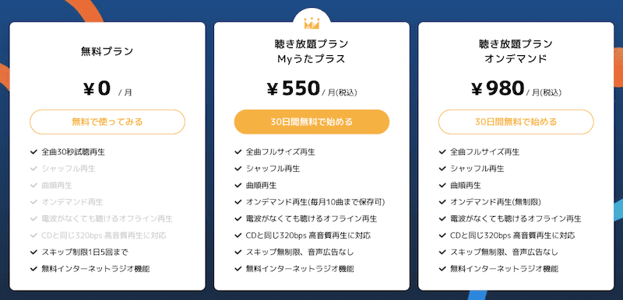Click the ¥980 price label
Screen dimensions: 623x300
(x=498, y=89)
